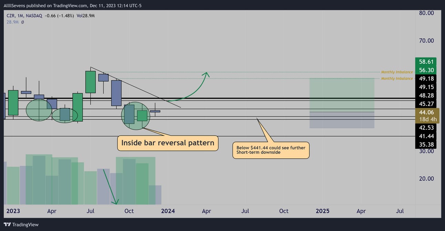Click the 80.00 price axis value
445x231 pixels.
coord(426,13)
